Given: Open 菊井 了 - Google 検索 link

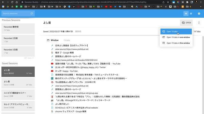Looking at the screenshot, I should [64, 53].
